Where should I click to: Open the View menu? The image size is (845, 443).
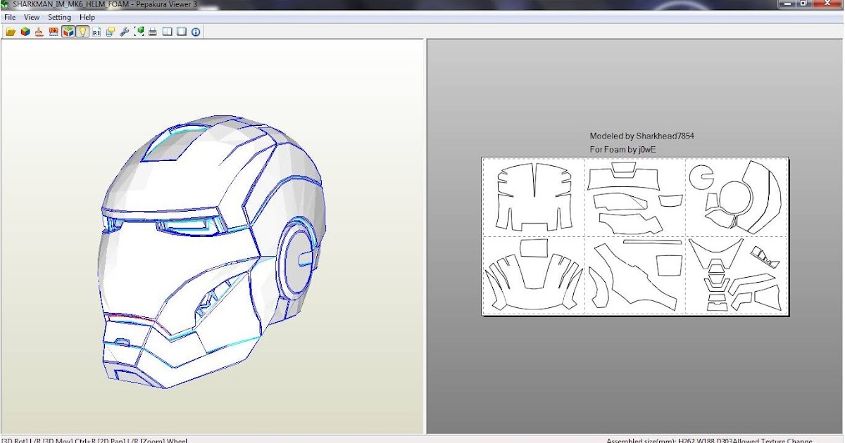point(32,17)
